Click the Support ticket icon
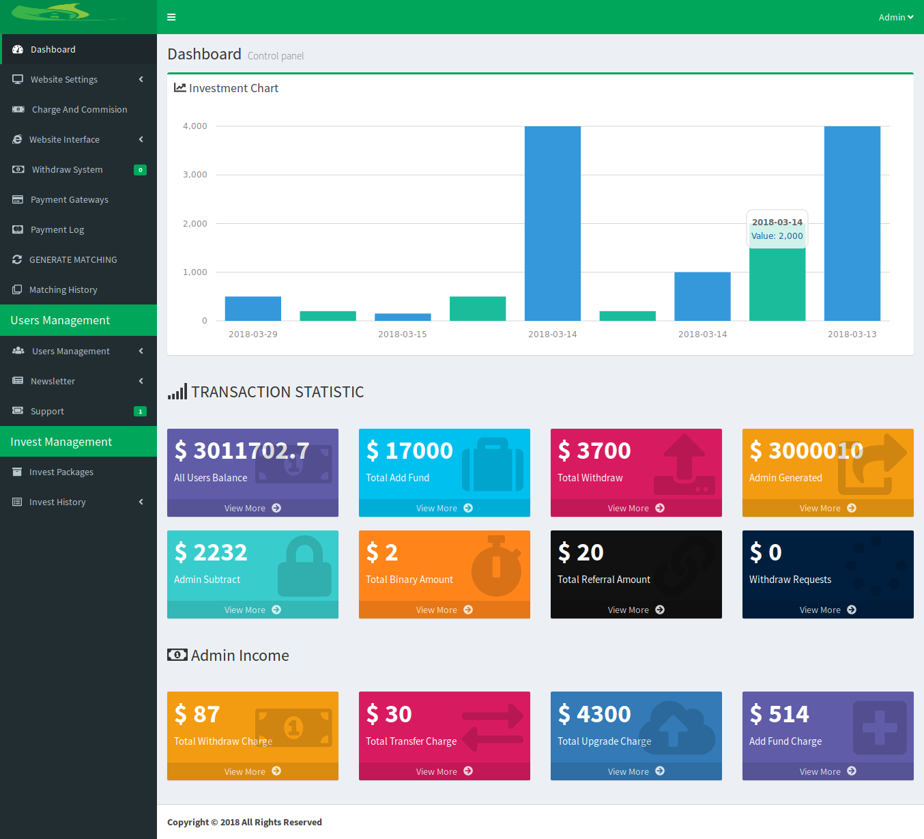The height and width of the screenshot is (839, 924). (x=18, y=411)
